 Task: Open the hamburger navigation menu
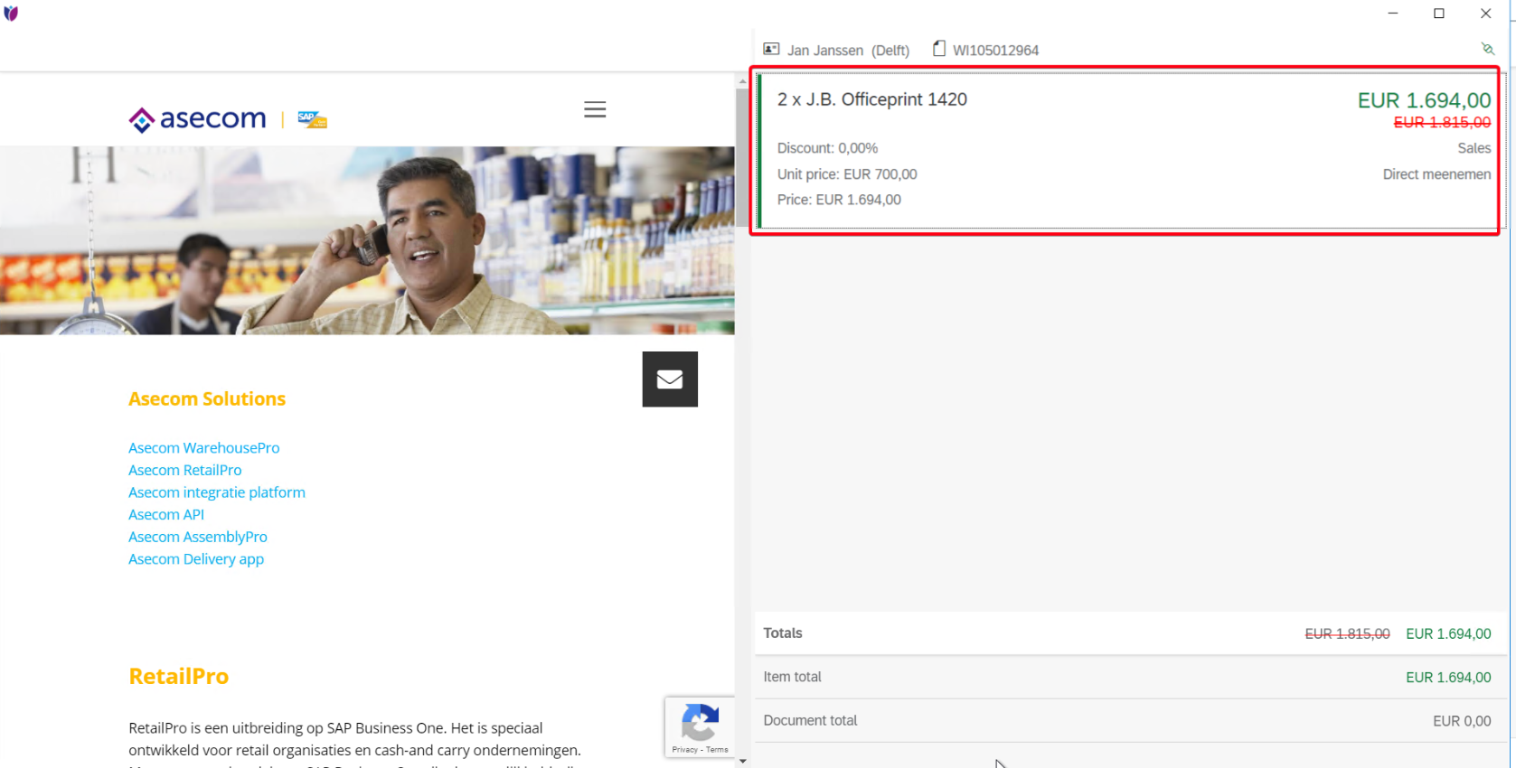click(594, 110)
